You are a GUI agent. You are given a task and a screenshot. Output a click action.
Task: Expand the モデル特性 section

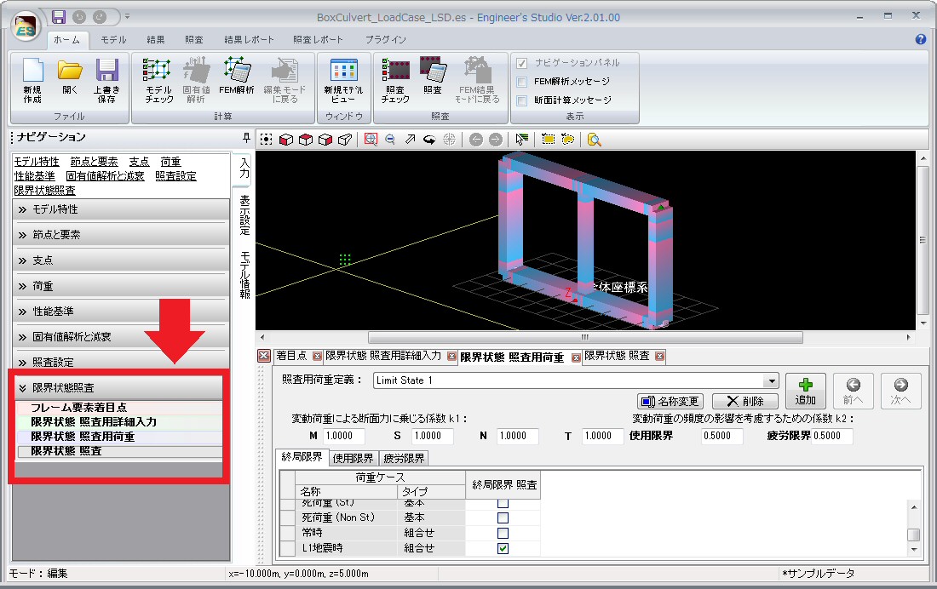(121, 209)
